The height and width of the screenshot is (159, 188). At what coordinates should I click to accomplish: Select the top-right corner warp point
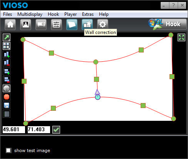point(171,35)
